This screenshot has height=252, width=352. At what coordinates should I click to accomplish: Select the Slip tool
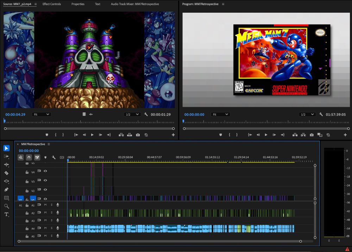point(6,181)
